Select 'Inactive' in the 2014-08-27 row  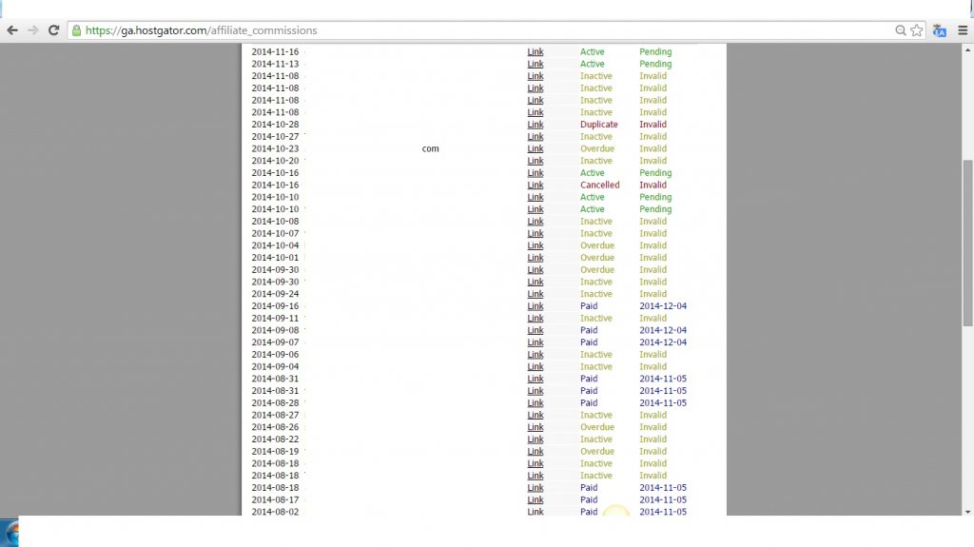[595, 415]
